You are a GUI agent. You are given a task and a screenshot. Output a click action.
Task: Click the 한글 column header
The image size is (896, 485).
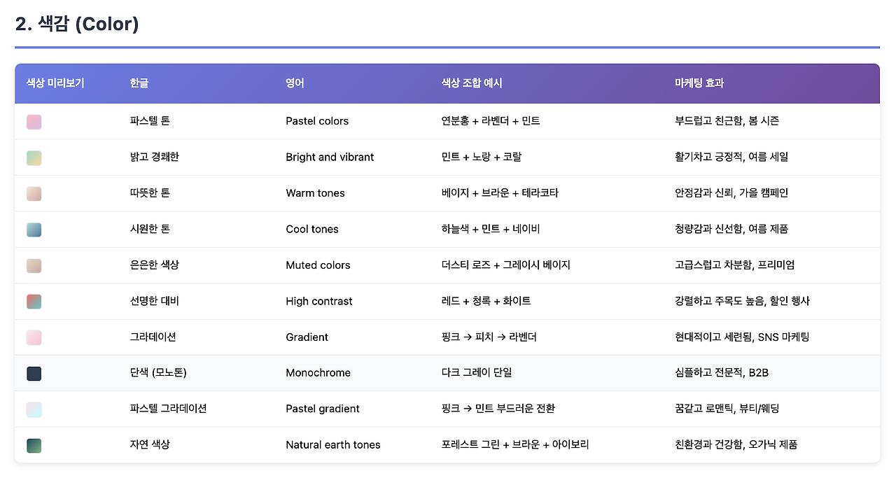click(x=139, y=83)
